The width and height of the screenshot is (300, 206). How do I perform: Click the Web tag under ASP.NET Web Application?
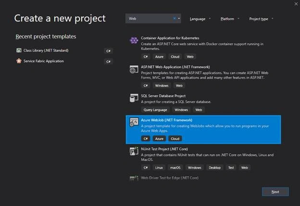coord(179,85)
